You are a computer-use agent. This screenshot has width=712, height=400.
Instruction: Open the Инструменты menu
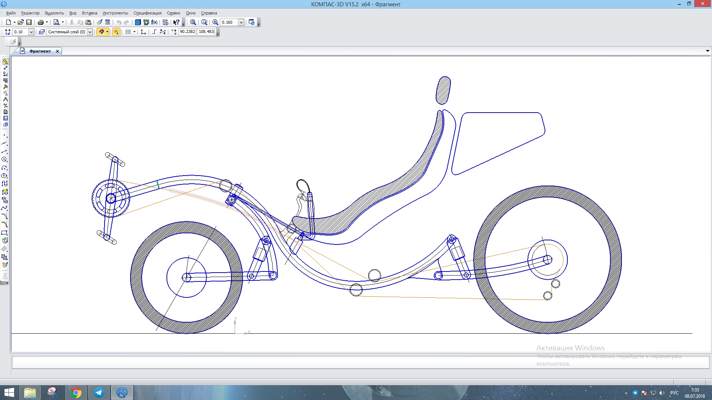click(x=115, y=13)
